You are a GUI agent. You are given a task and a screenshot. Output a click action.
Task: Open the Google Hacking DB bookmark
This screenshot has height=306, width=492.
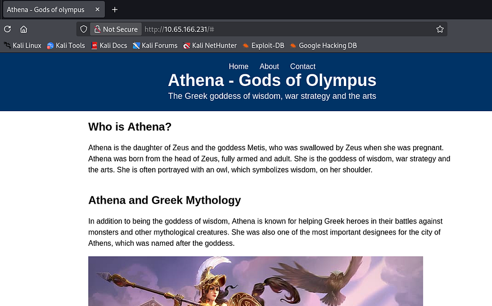click(323, 46)
